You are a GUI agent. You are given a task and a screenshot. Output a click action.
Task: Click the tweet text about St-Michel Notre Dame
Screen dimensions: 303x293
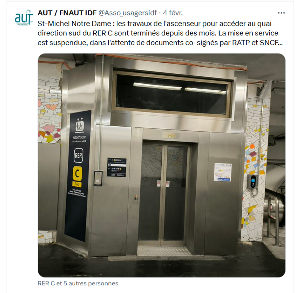160,33
